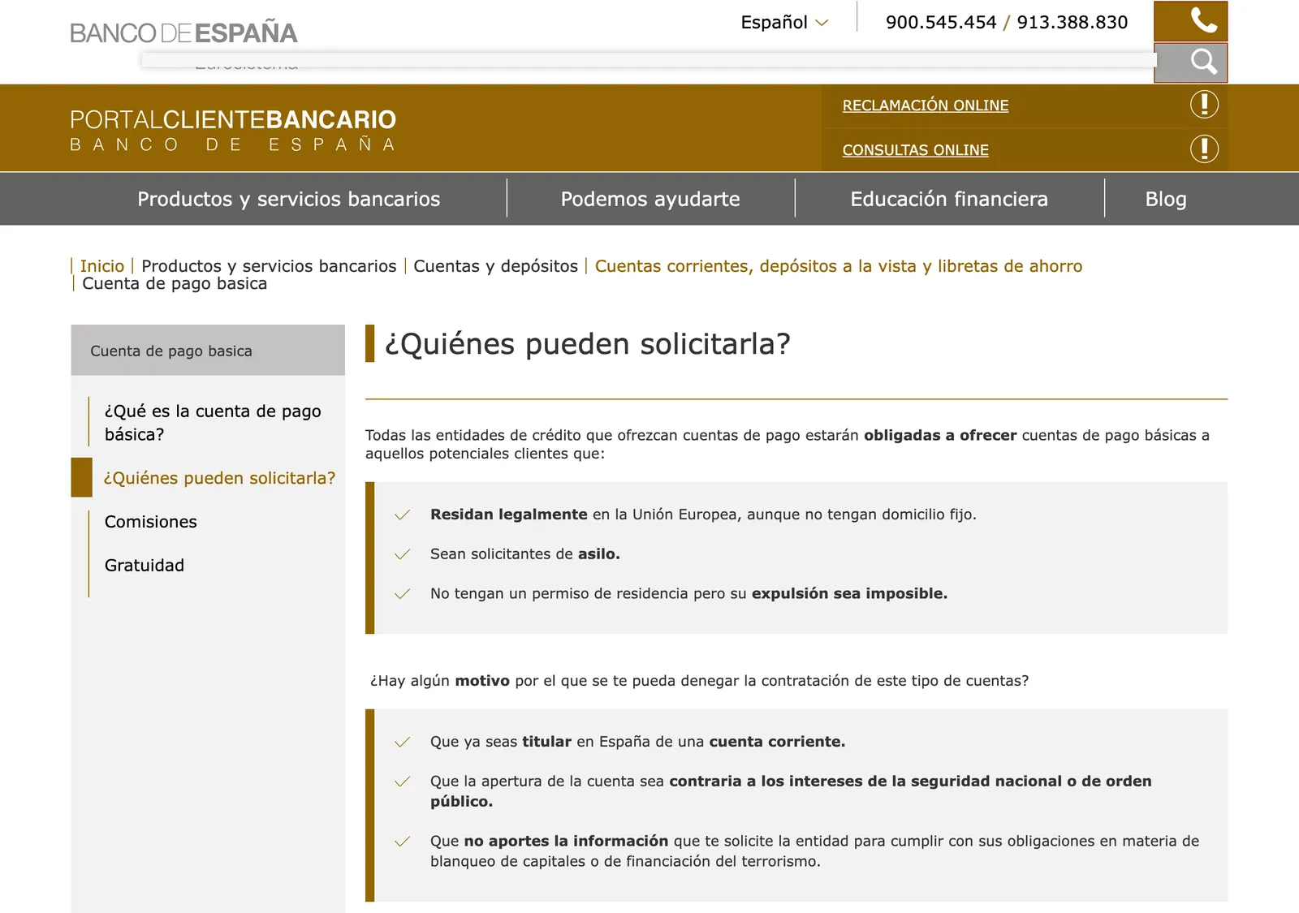
Task: Click the Residan legalmente list item
Action: 703,515
